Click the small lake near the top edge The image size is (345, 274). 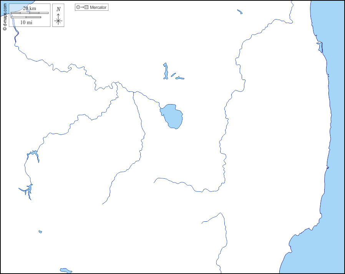point(240,12)
